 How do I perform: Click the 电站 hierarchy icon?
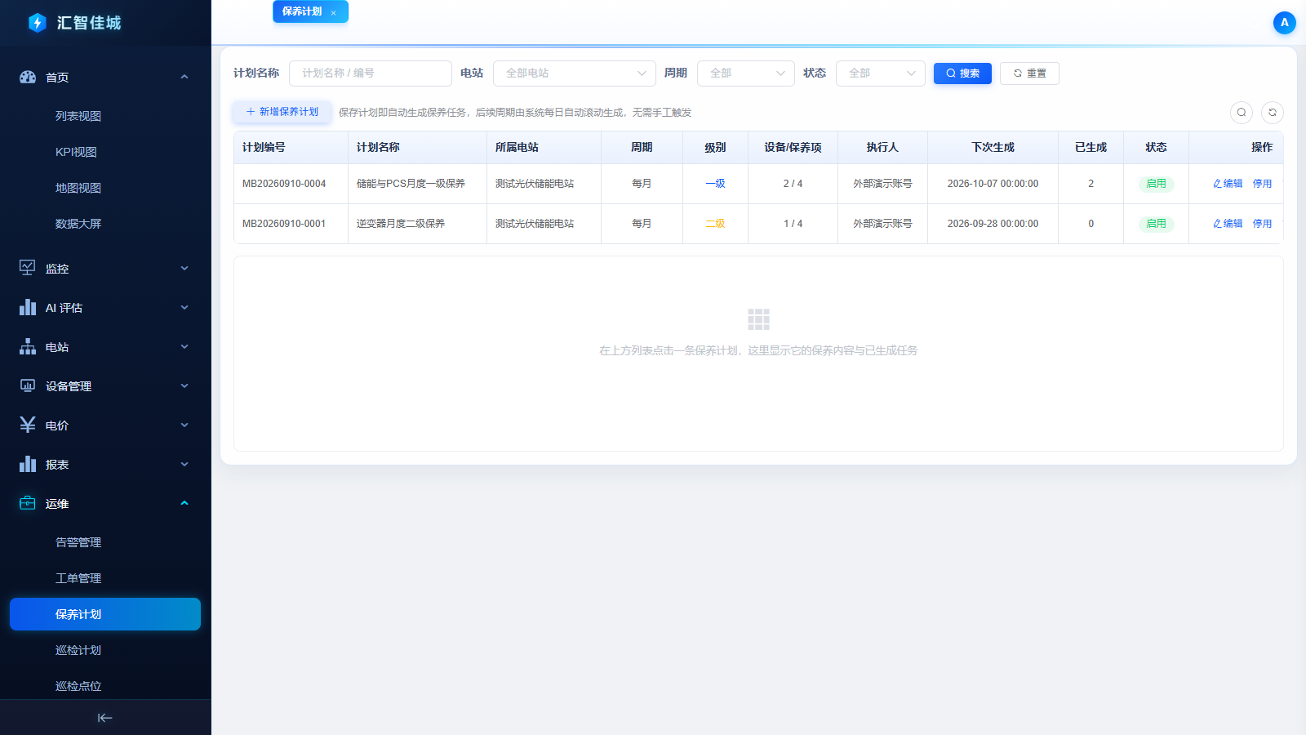pos(28,346)
